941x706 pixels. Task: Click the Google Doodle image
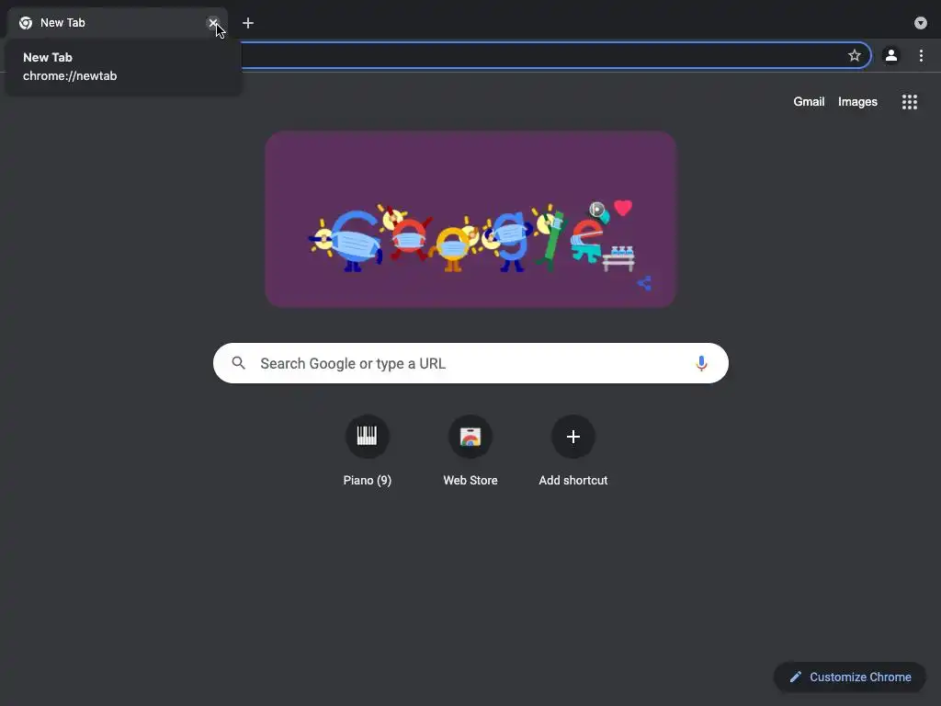pos(471,219)
